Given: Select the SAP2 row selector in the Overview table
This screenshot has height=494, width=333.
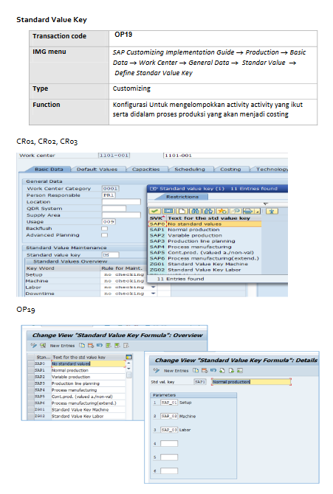Looking at the screenshot, I should click(30, 377).
